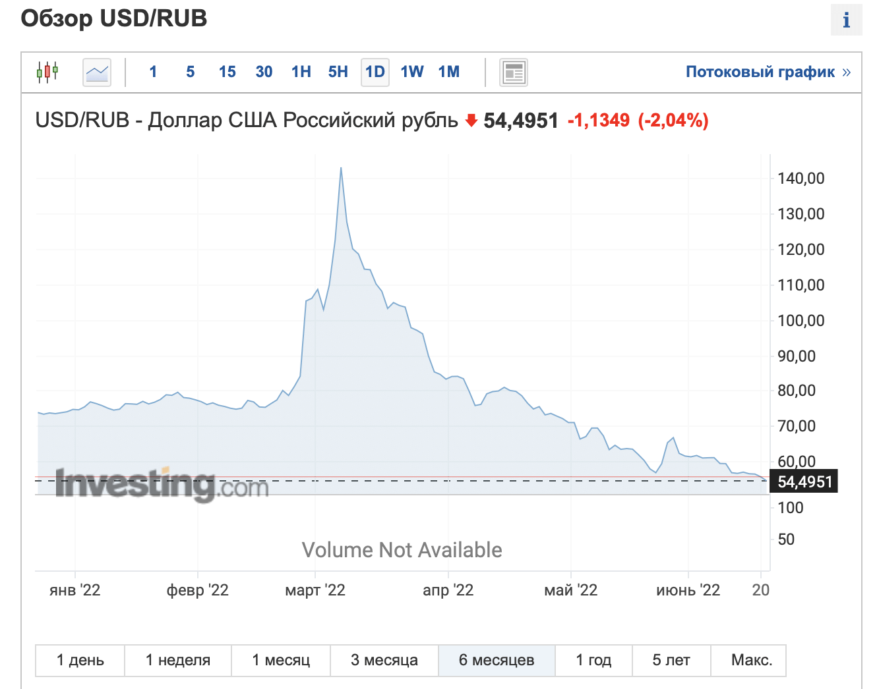Open the news overlay icon in toolbar
877x689 pixels.
click(x=513, y=72)
